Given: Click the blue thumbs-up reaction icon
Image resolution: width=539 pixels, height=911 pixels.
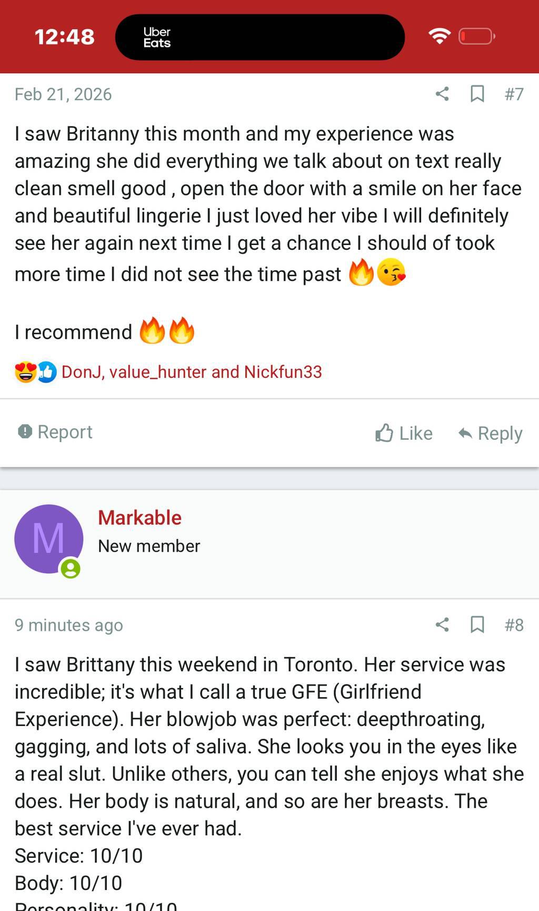Looking at the screenshot, I should click(47, 372).
